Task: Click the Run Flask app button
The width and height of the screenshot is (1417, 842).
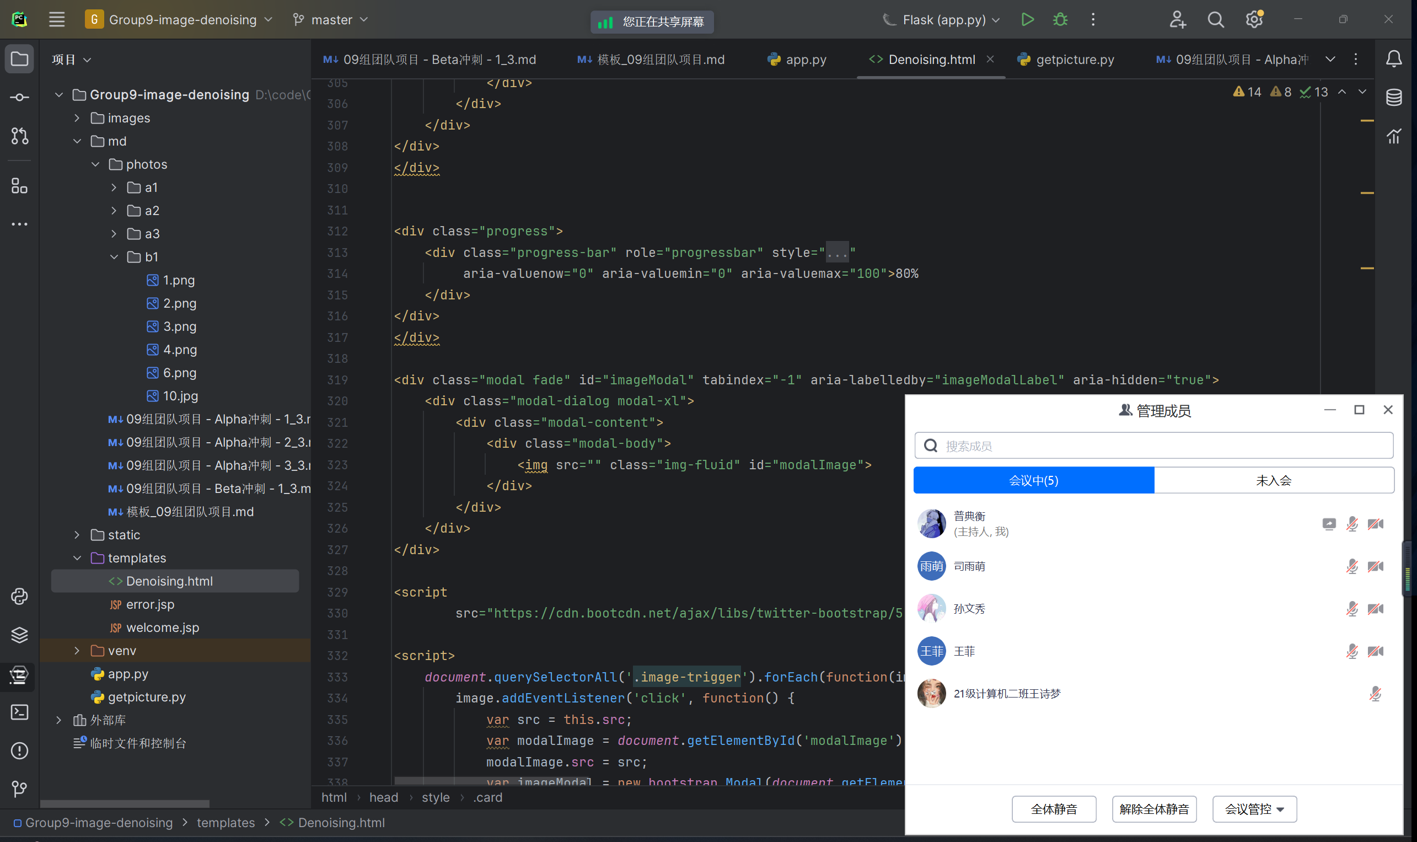Action: tap(1027, 20)
